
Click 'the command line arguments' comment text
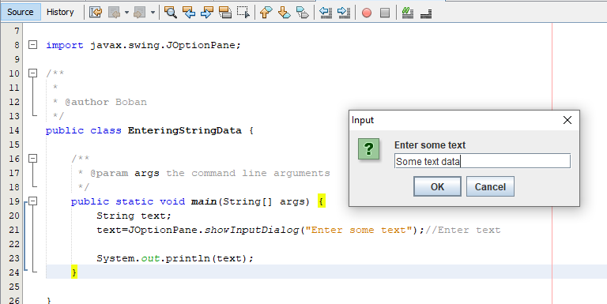247,173
